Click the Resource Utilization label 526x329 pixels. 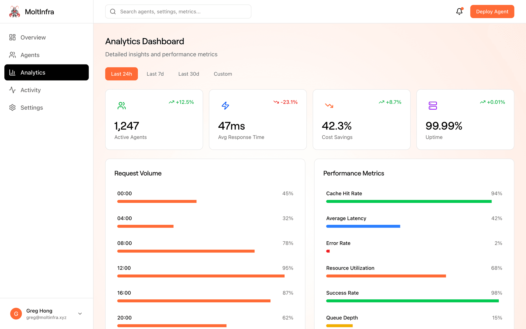pos(350,268)
